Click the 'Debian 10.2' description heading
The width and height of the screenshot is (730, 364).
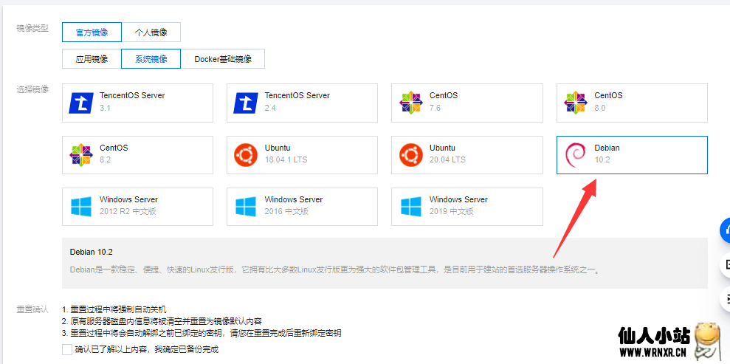click(x=92, y=253)
